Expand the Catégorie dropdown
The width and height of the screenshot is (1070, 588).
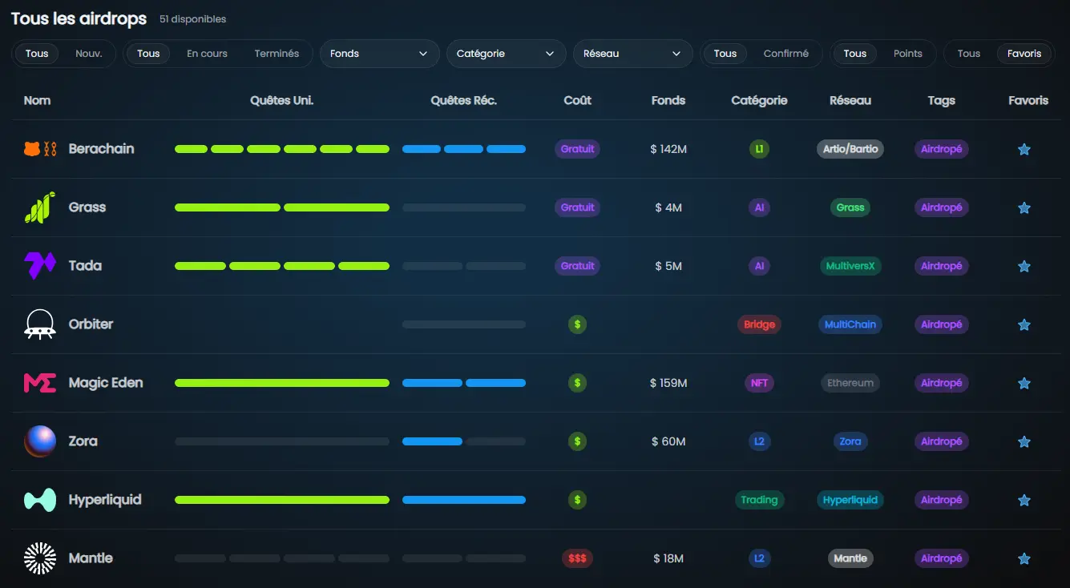click(506, 53)
